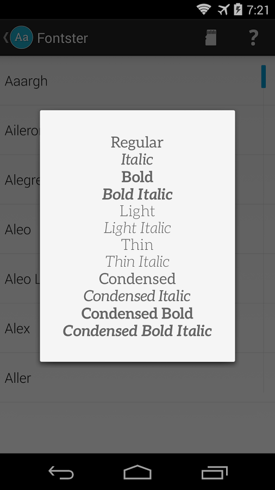This screenshot has width=275, height=490.
Task: Tap Android back navigation button
Action: (x=61, y=472)
